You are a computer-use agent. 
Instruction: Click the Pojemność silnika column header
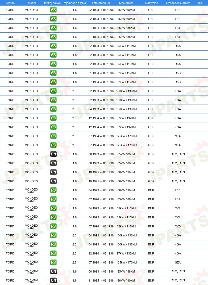74,3
